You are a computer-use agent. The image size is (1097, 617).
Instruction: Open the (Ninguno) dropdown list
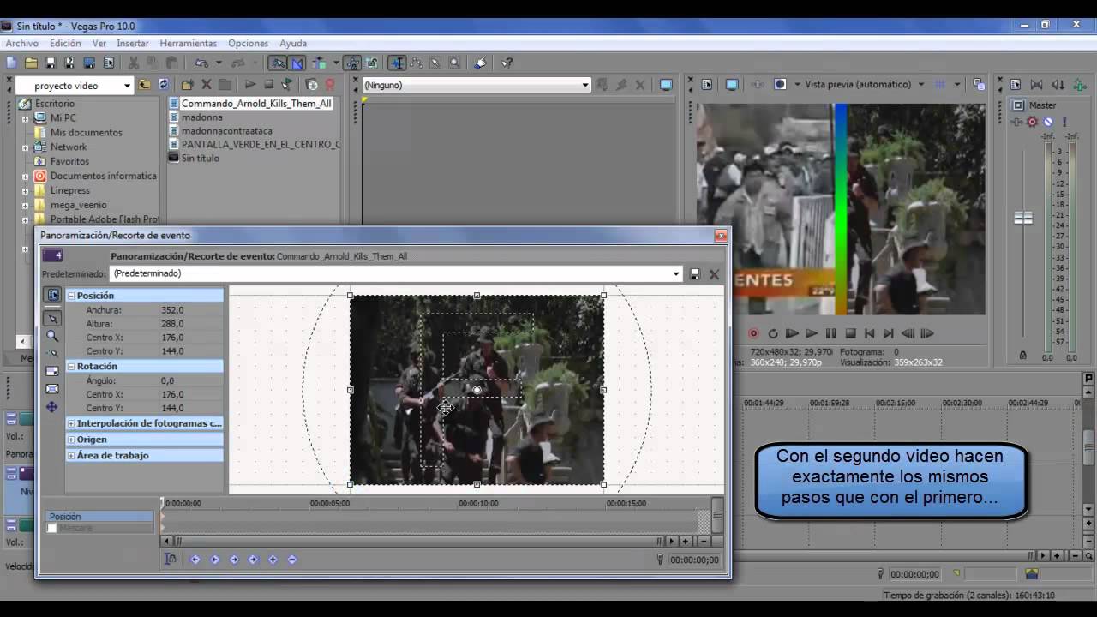[x=585, y=85]
